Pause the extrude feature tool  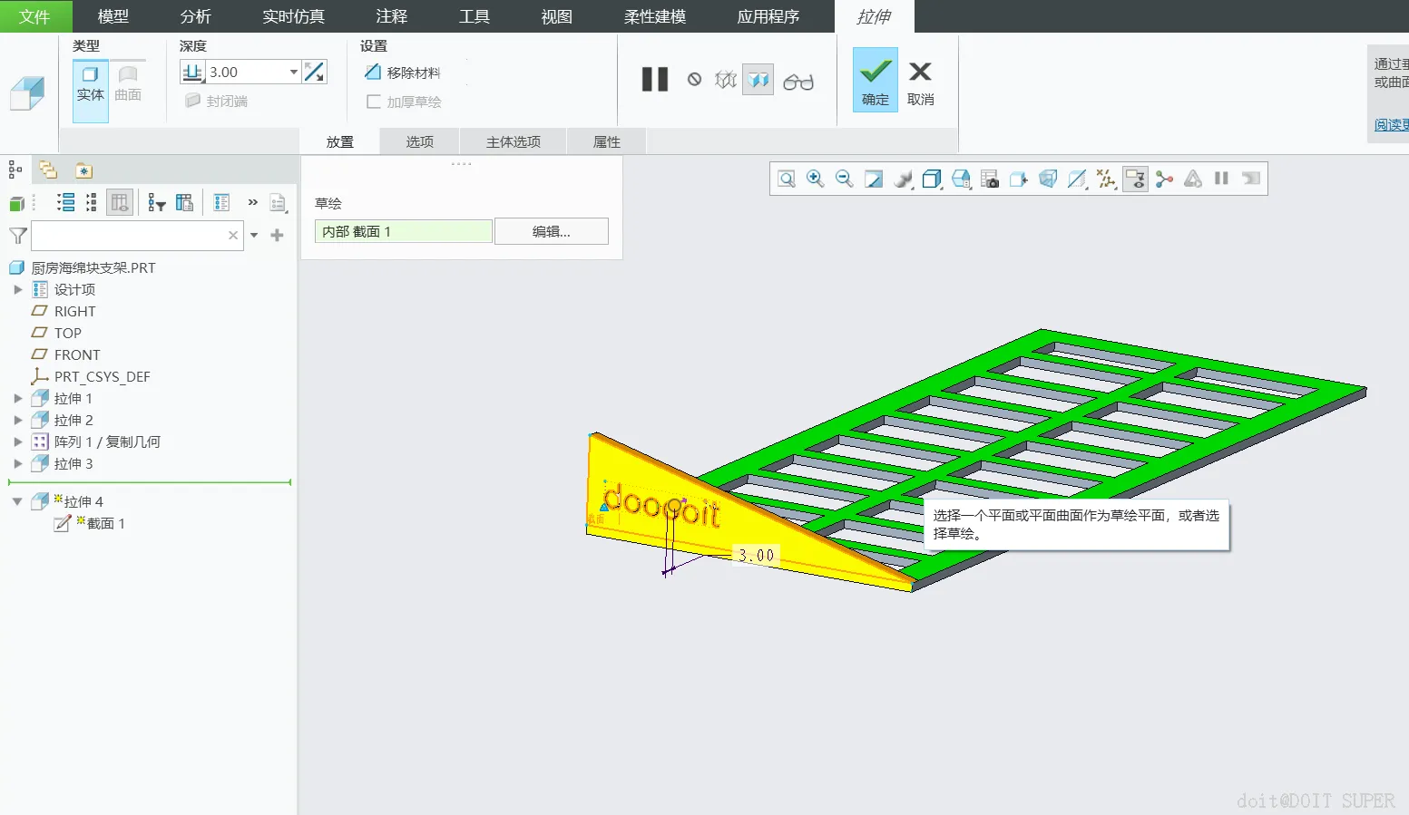click(654, 80)
